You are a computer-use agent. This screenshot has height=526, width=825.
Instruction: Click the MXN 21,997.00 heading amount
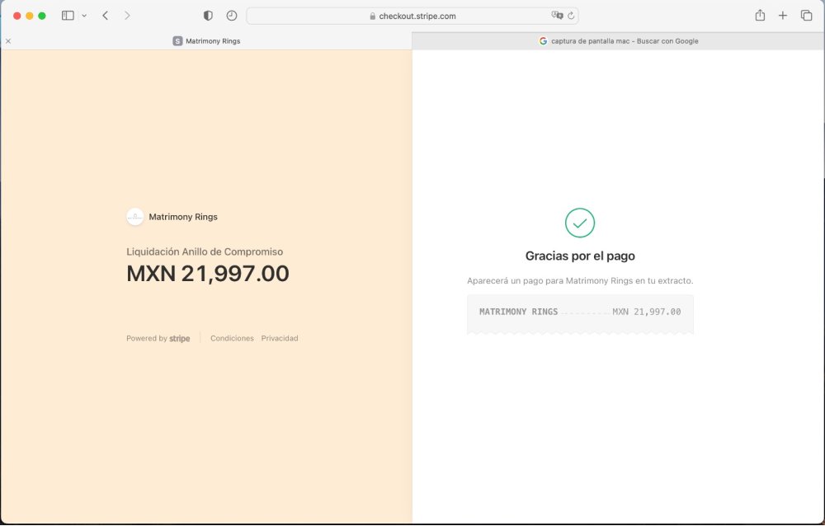(x=208, y=274)
